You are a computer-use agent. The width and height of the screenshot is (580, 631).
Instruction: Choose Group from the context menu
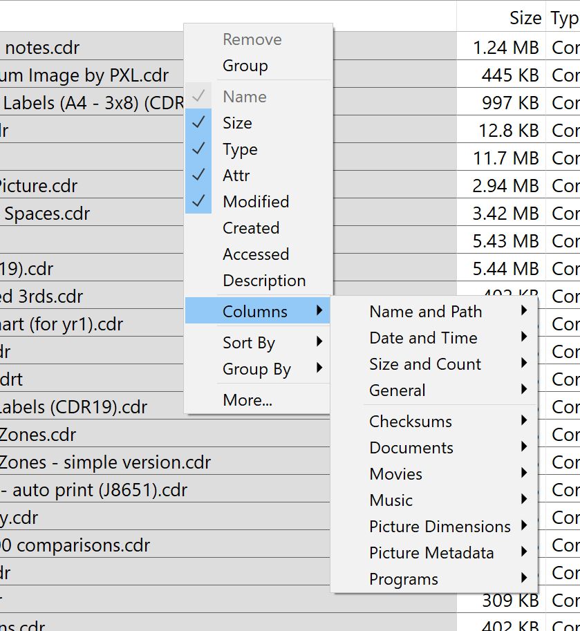[x=245, y=66]
